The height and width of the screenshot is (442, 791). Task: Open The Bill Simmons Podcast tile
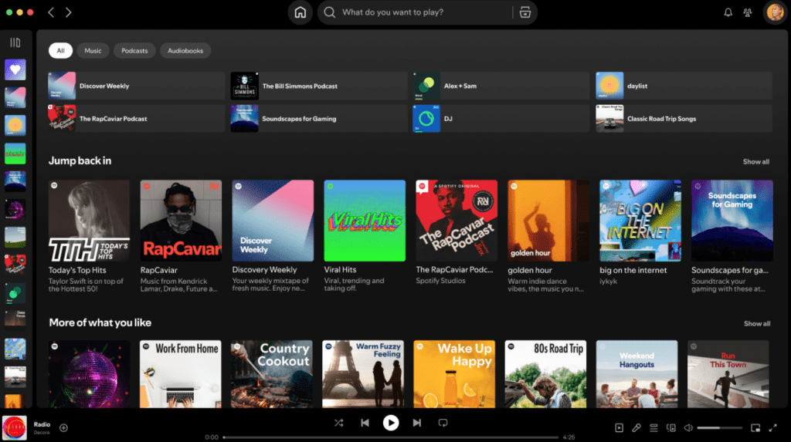pyautogui.click(x=319, y=86)
